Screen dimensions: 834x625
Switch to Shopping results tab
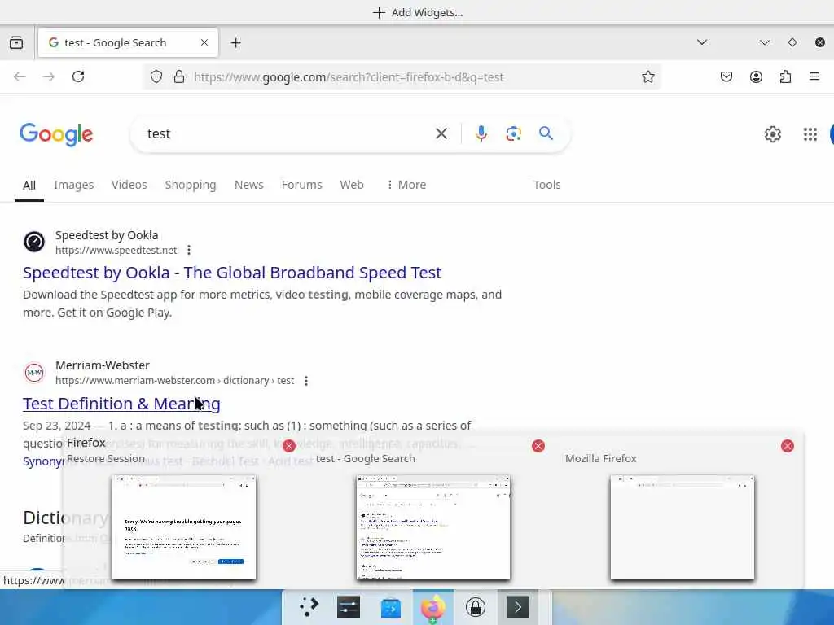coord(191,185)
